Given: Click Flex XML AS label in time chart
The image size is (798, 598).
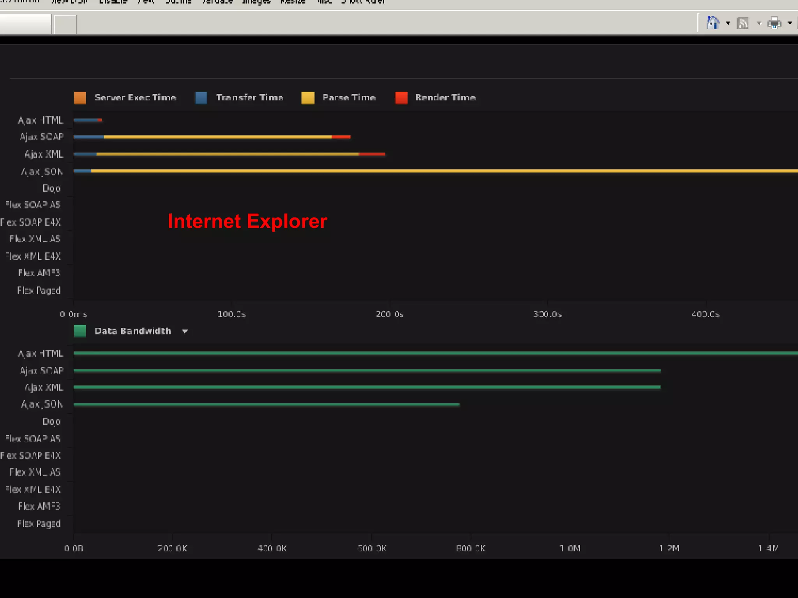Looking at the screenshot, I should click(35, 239).
